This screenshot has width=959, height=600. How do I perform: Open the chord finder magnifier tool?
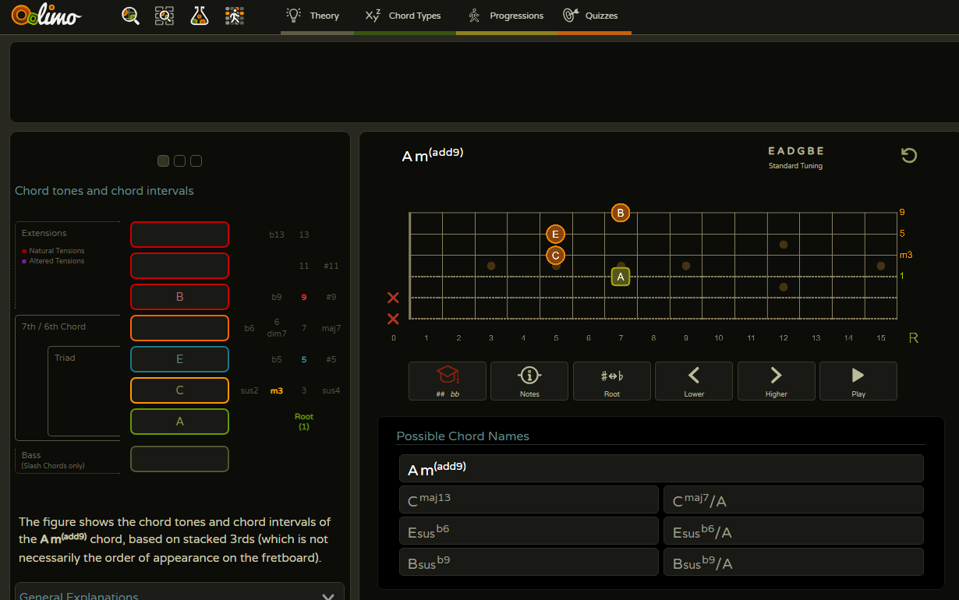131,15
